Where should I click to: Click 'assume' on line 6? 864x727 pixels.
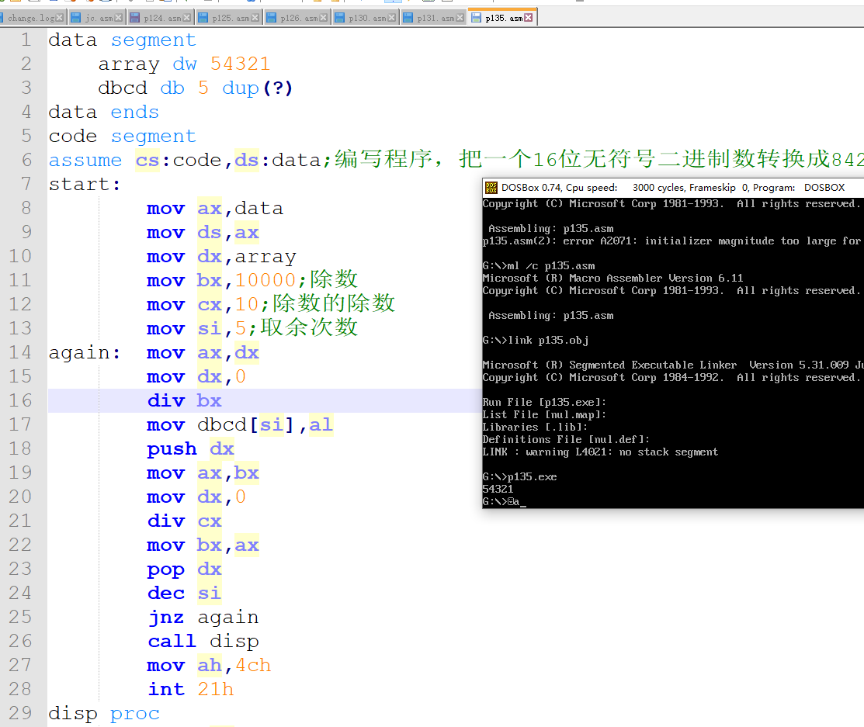tap(85, 161)
